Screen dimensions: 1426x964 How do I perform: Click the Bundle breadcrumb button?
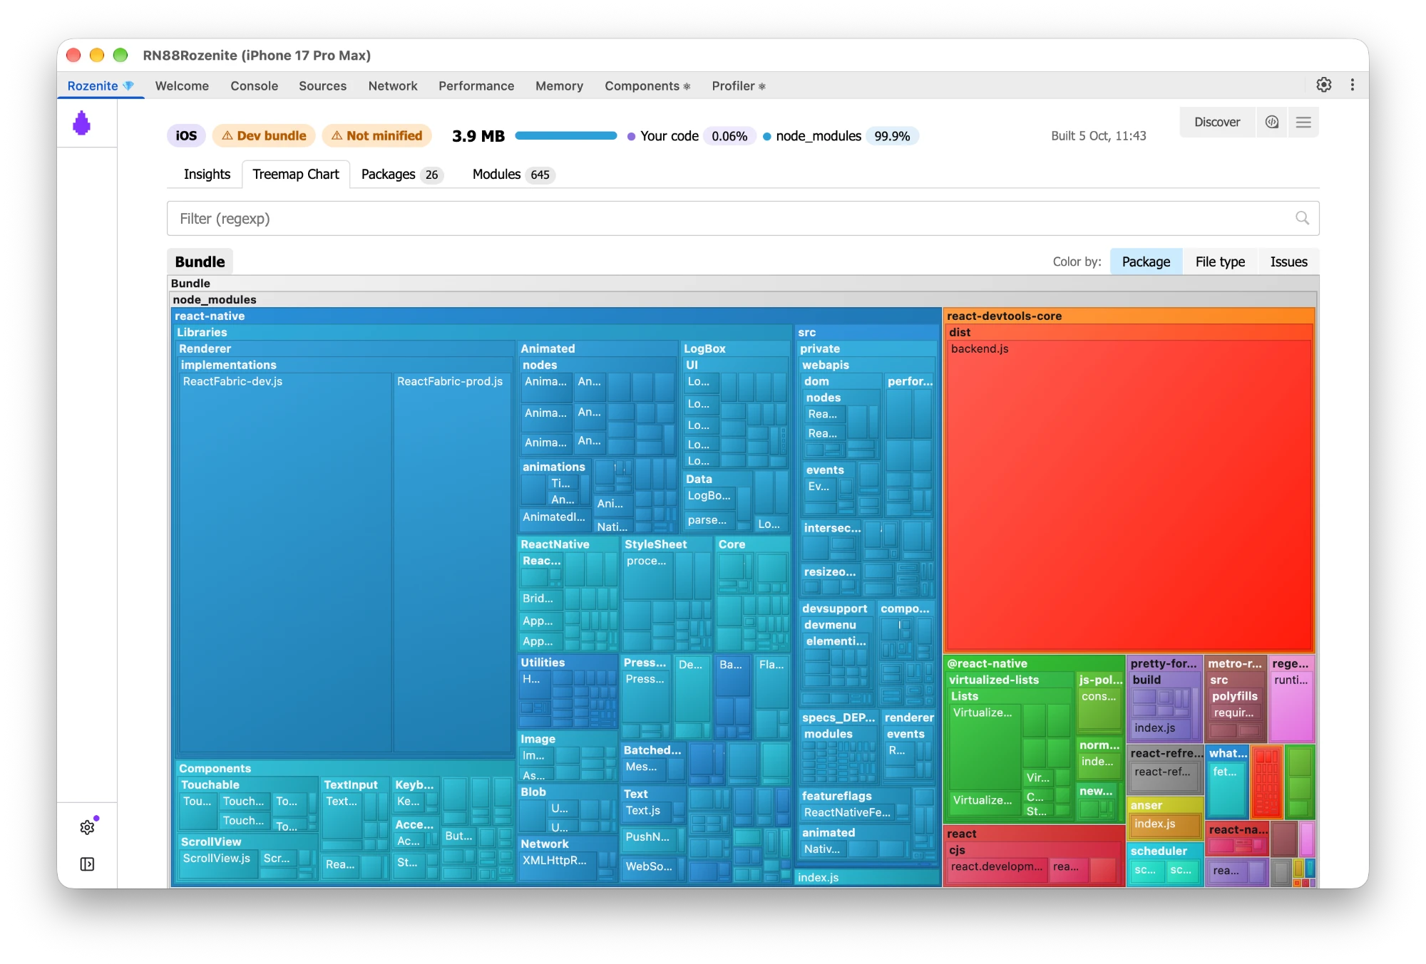200,261
